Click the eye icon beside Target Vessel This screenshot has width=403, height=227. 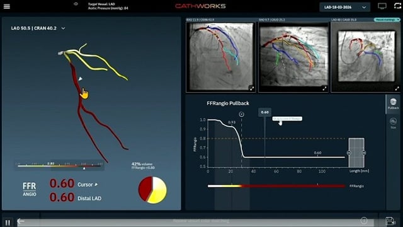(x=76, y=4)
